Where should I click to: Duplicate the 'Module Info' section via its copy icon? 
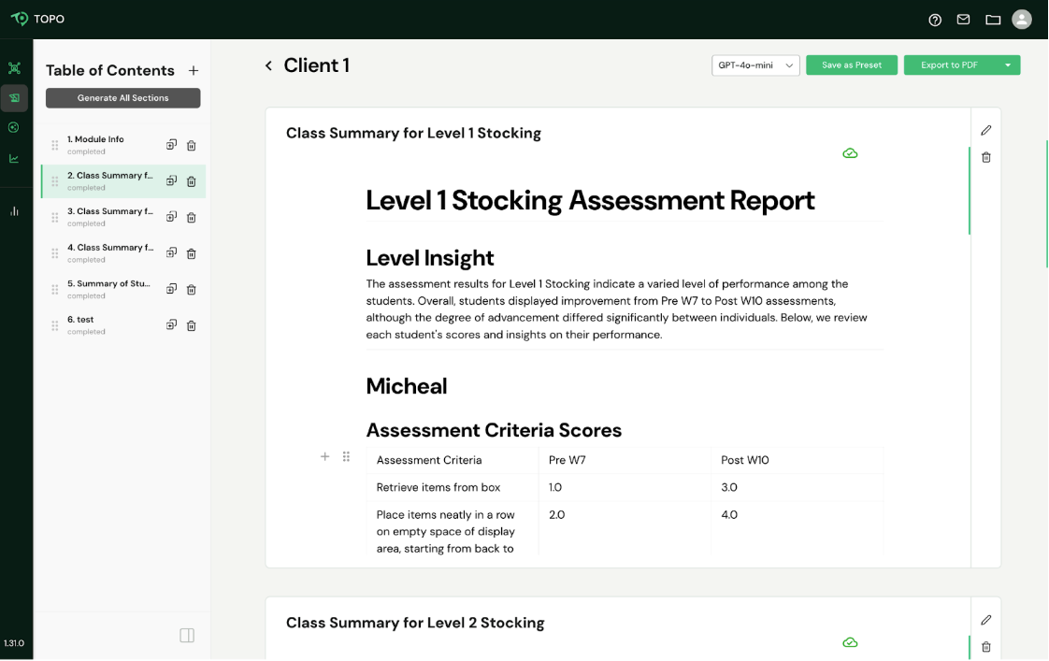tap(171, 145)
